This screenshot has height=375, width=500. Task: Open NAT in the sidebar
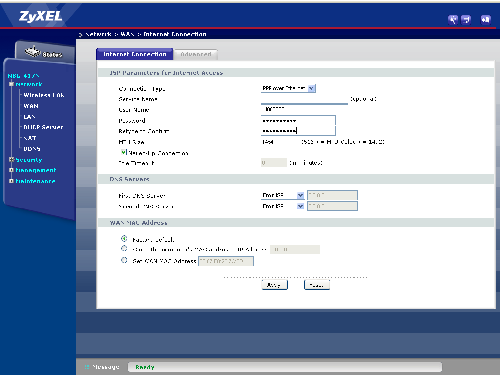click(30, 138)
